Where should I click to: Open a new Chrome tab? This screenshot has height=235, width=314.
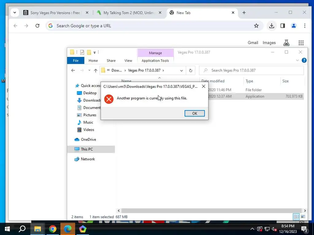(244, 13)
